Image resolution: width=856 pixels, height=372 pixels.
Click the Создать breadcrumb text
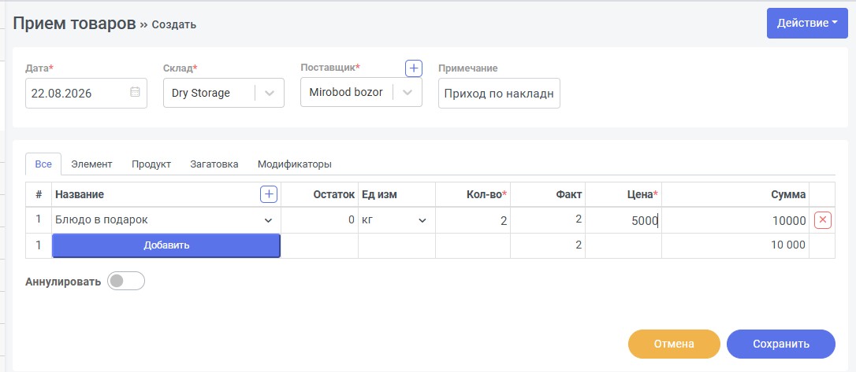pos(173,24)
